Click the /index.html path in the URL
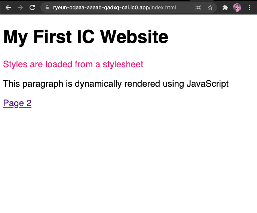Image resolution: width=257 pixels, height=213 pixels. [162, 7]
